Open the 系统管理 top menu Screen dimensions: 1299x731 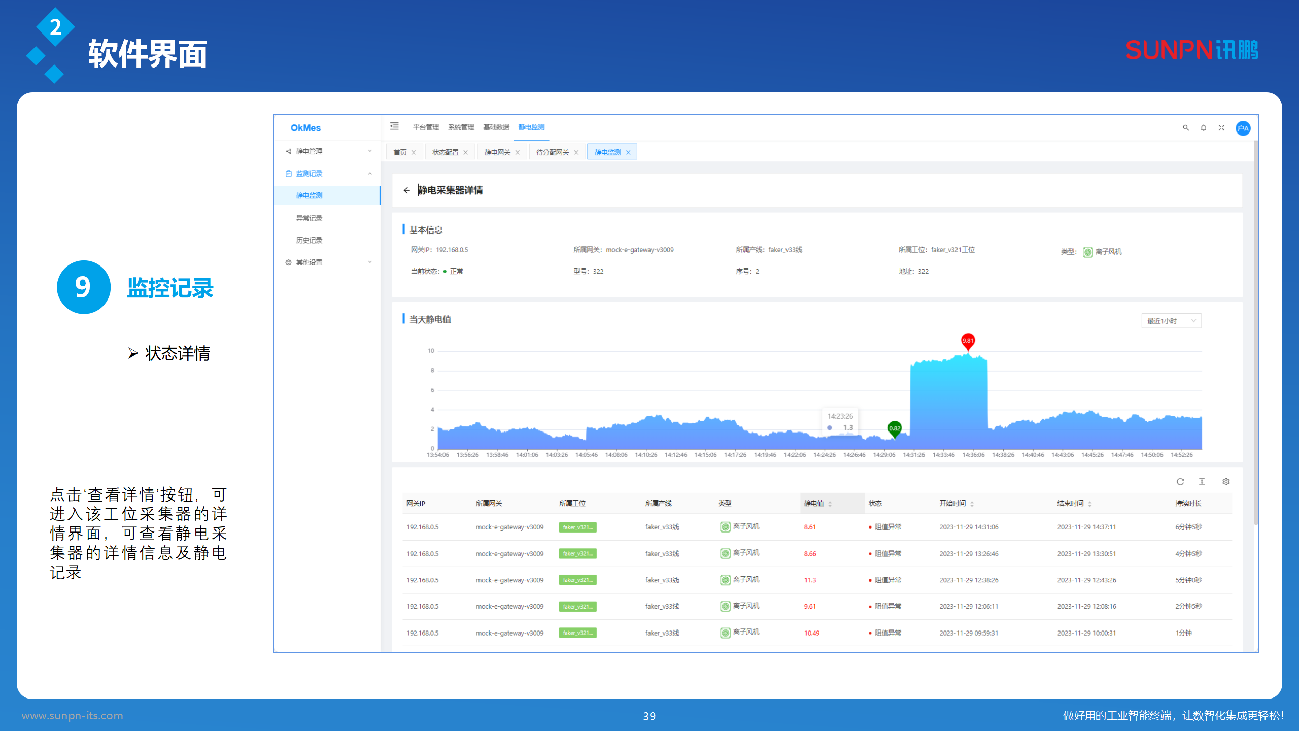pyautogui.click(x=461, y=127)
